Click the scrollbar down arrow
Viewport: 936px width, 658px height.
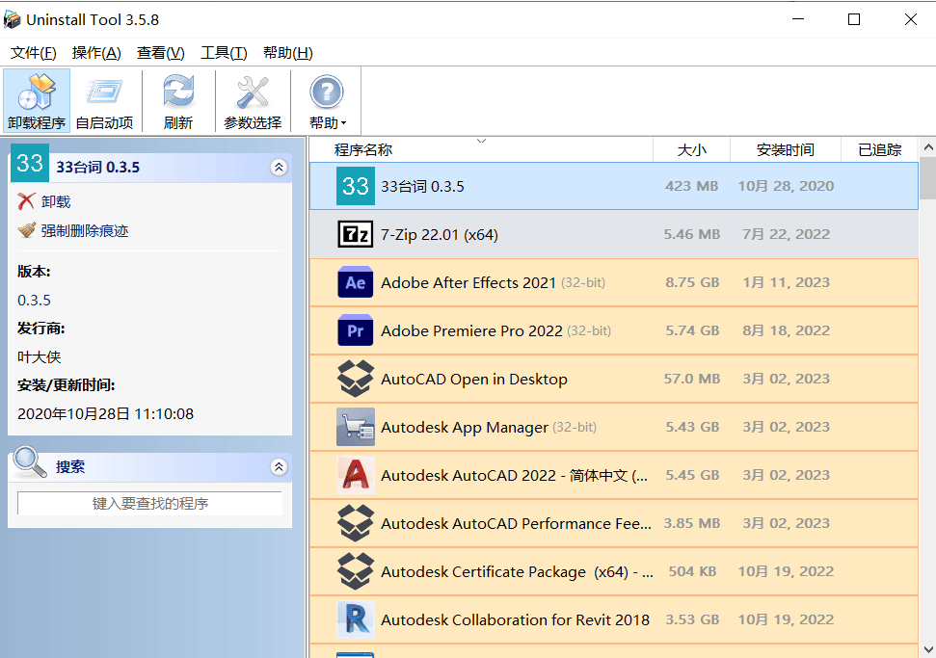(927, 649)
